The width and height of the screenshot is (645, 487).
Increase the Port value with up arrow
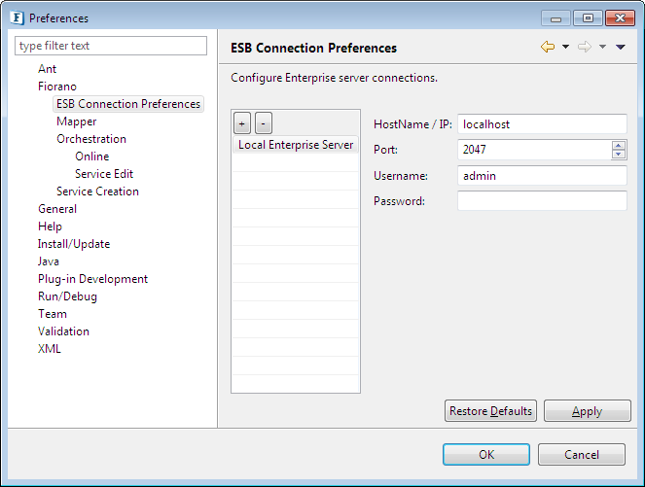click(x=619, y=146)
